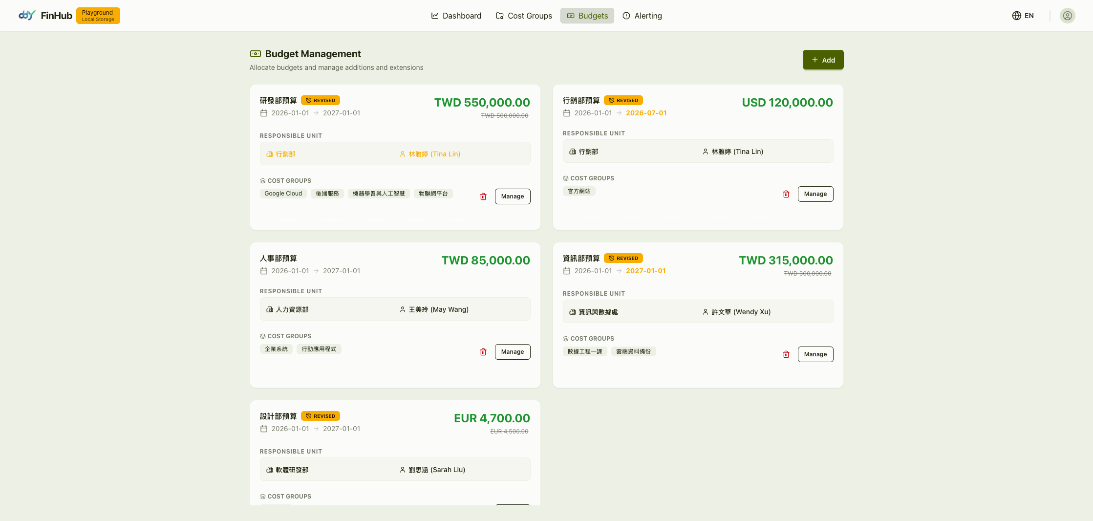Delete the 人事部預算 budget via trash icon
Viewport: 1093px width, 521px height.
click(x=483, y=351)
